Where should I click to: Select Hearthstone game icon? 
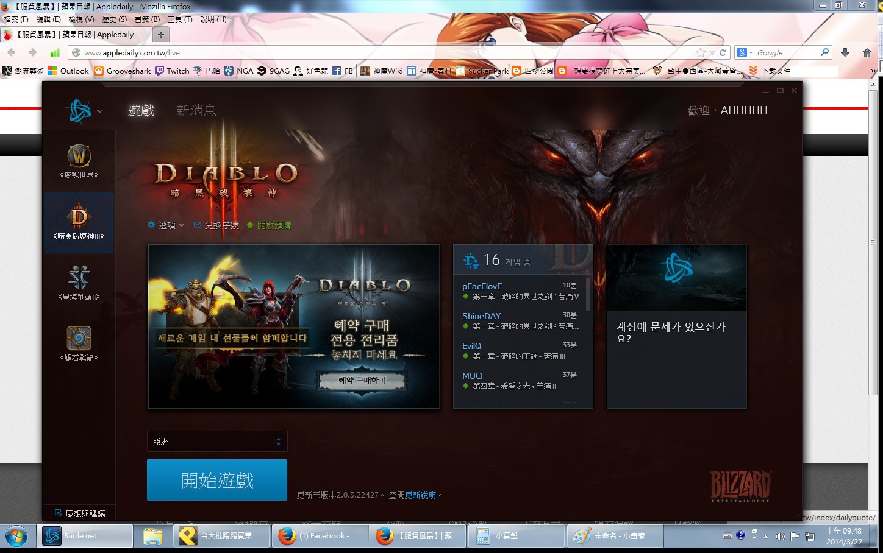click(79, 344)
